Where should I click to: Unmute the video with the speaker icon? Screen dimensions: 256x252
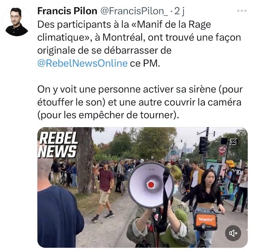click(x=233, y=233)
